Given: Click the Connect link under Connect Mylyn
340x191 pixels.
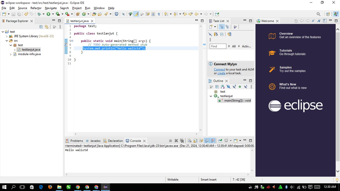Looking at the screenshot, I should coord(219,70).
